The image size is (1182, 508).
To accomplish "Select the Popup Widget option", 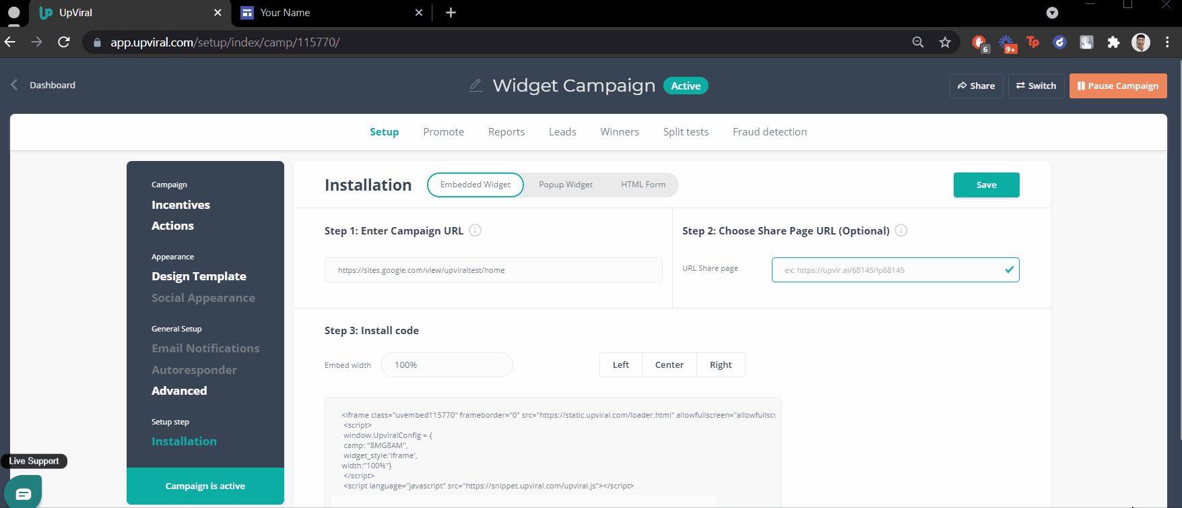I will [x=566, y=185].
